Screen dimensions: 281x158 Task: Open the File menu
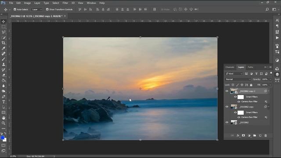pos(11,3)
